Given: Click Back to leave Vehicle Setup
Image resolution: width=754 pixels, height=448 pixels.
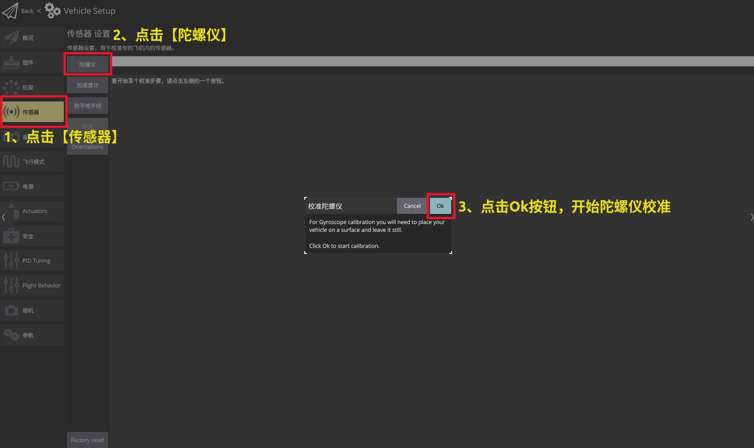Looking at the screenshot, I should (27, 10).
